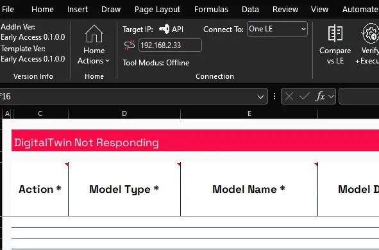The image size is (379, 250).
Task: Click the Verify + Execute gear icon
Action: tap(370, 33)
